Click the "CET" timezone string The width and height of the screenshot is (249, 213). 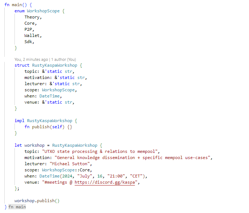click(x=136, y=176)
